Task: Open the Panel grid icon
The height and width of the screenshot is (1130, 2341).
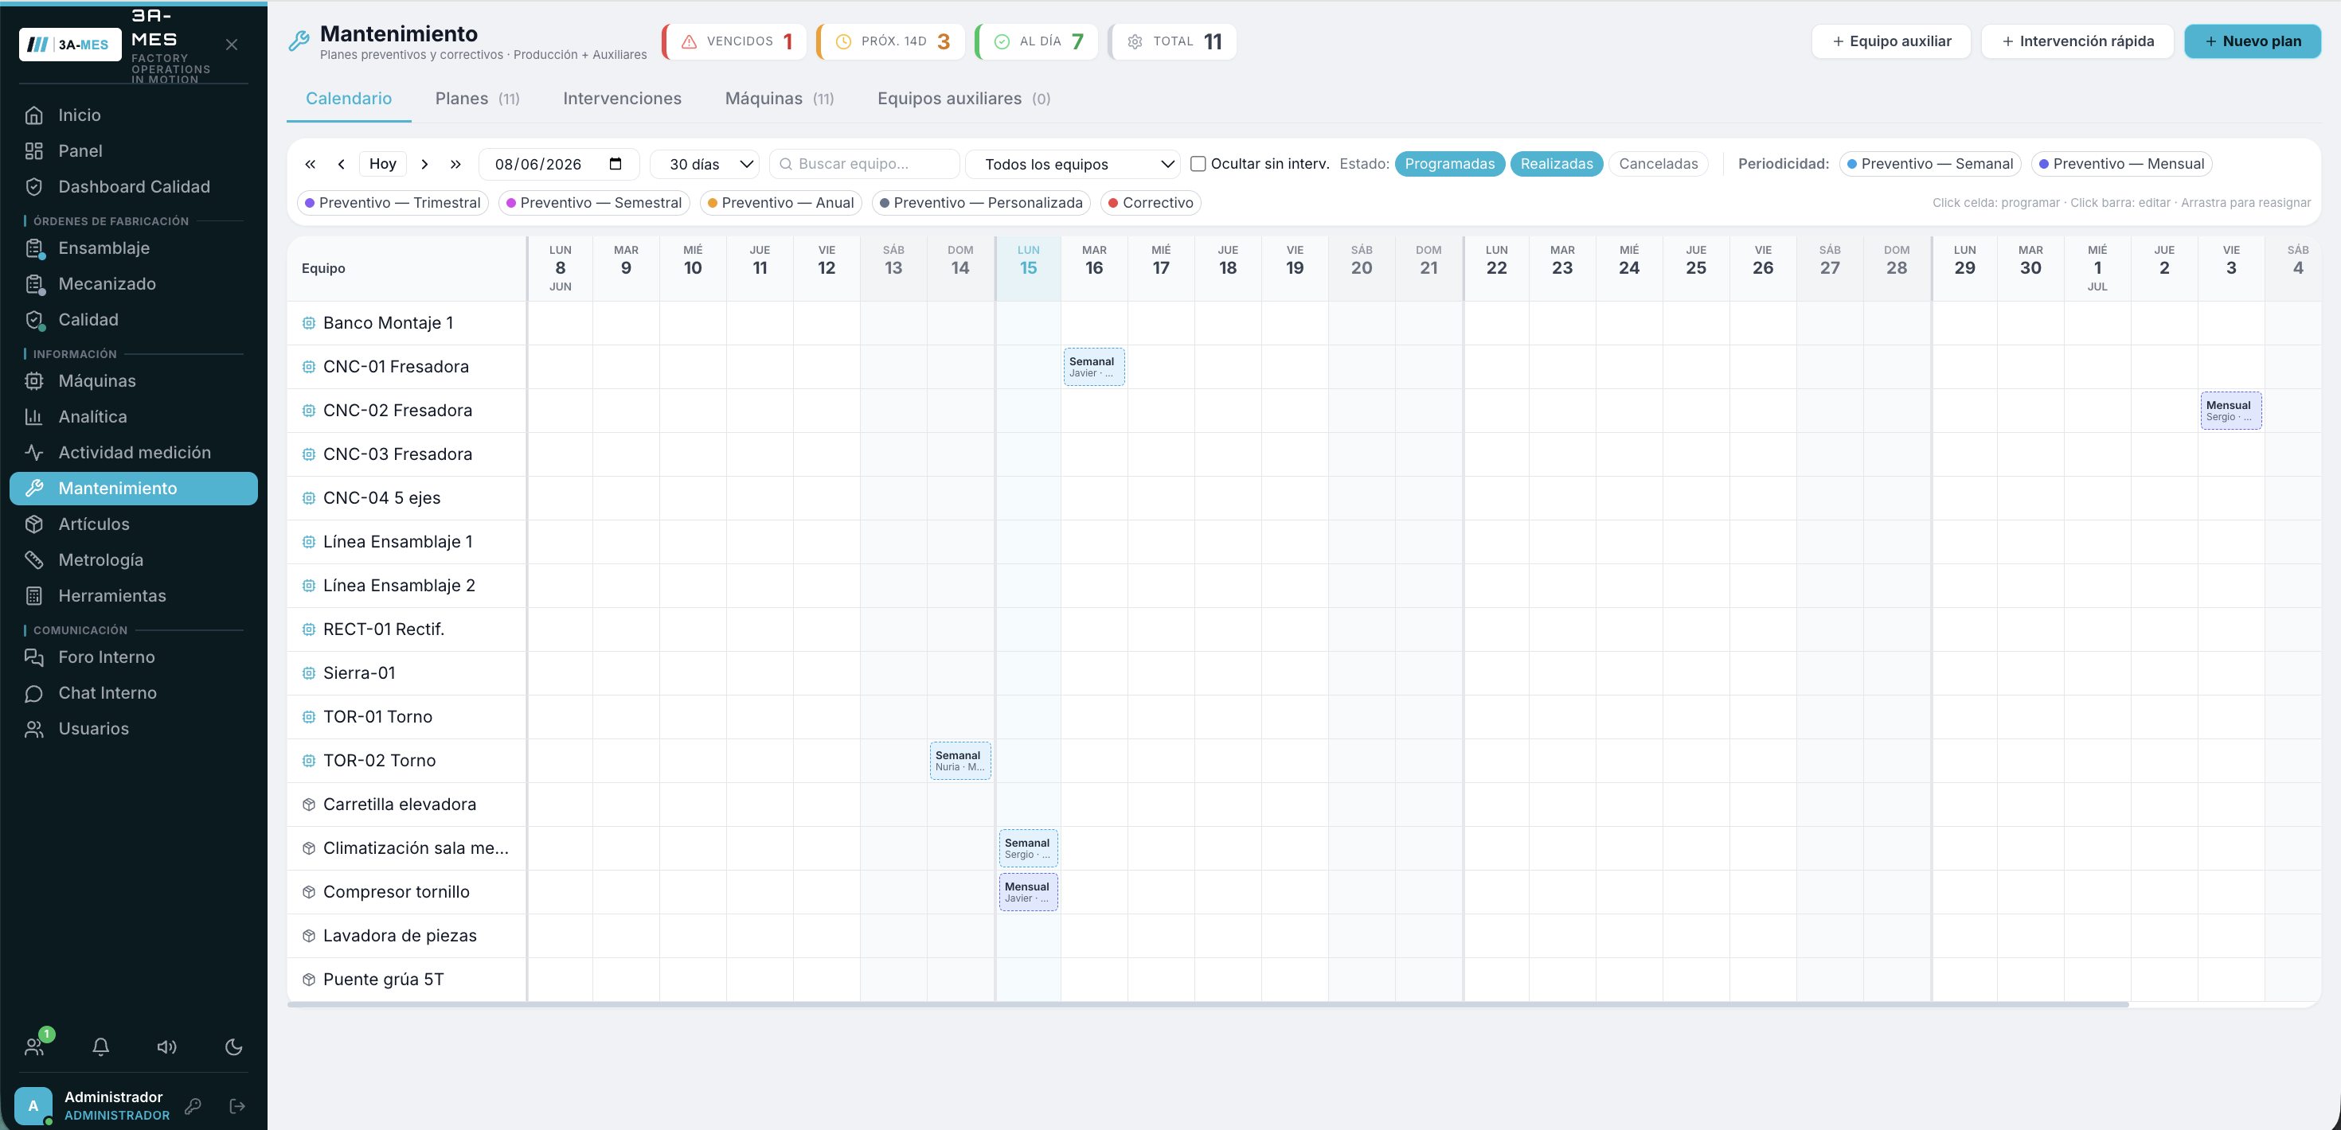Action: pos(33,150)
